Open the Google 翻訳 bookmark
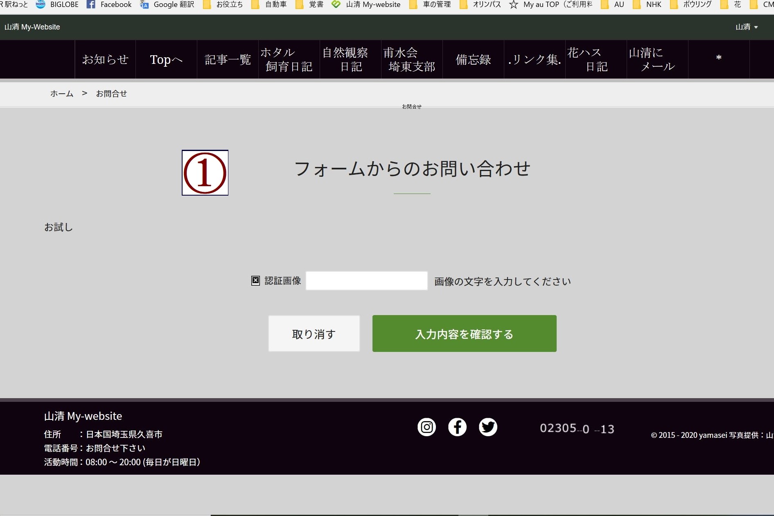 pos(167,5)
